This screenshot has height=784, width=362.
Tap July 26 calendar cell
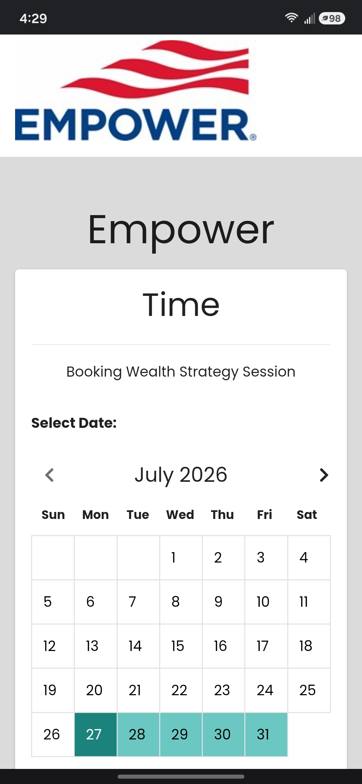coord(53,735)
